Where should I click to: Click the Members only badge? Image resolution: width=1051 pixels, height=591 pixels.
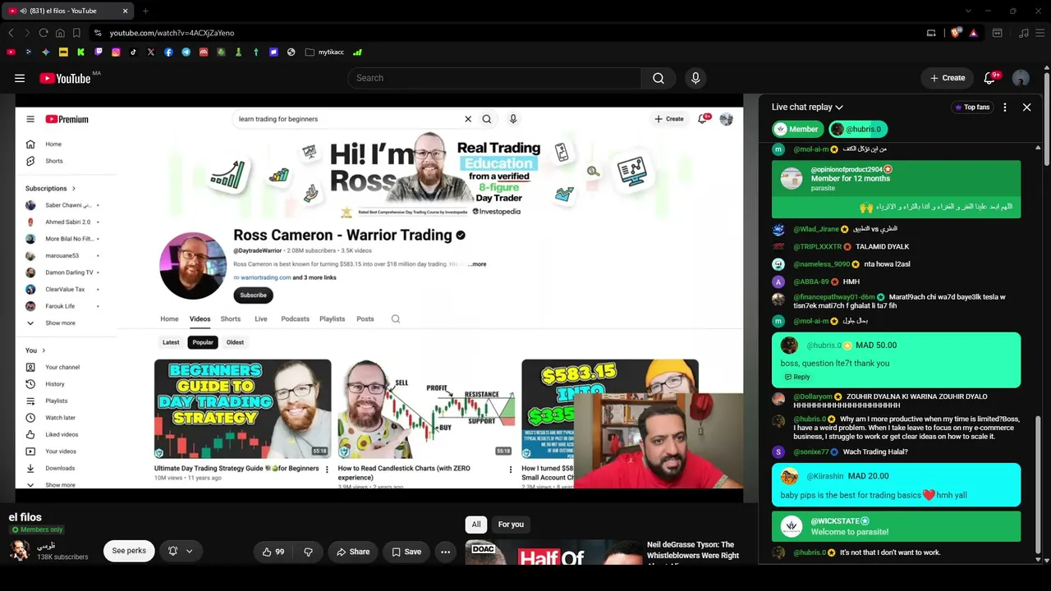tap(37, 530)
